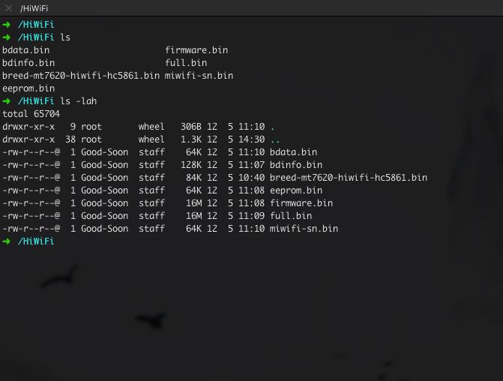The image size is (503, 381).
Task: Click bdinfo.bin in the long listing
Action: click(x=296, y=165)
